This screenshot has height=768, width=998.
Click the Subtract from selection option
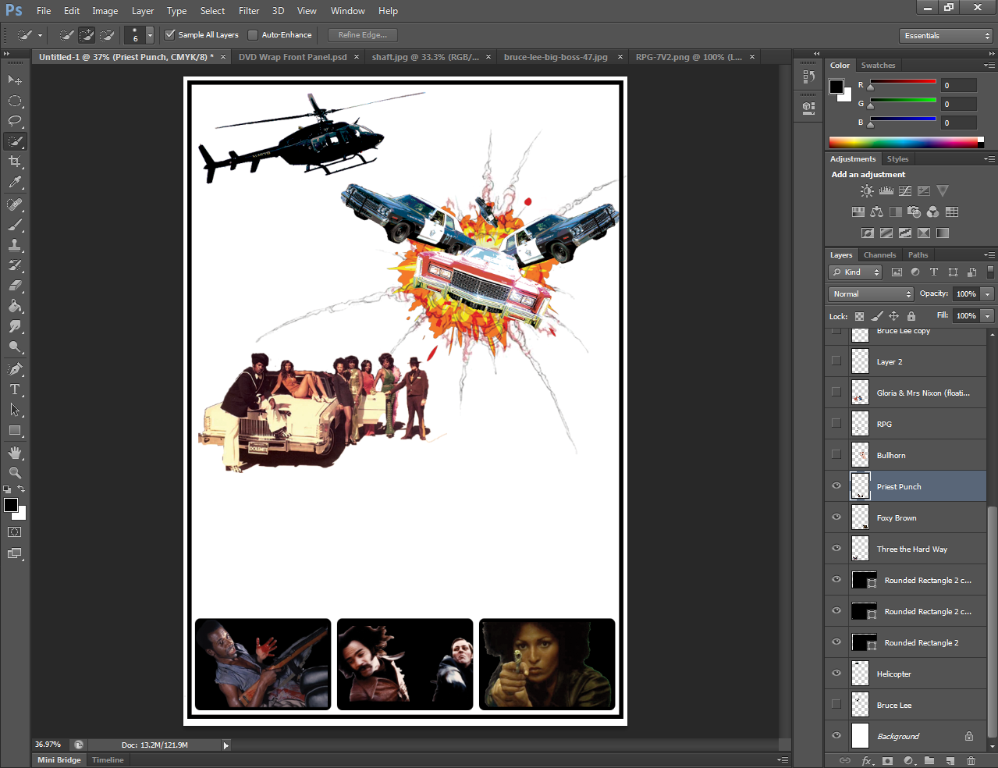click(x=107, y=35)
